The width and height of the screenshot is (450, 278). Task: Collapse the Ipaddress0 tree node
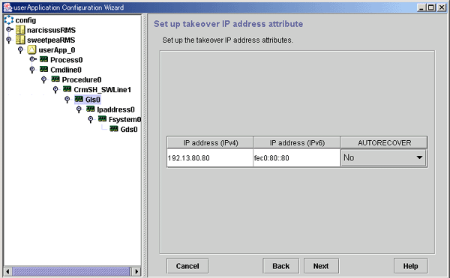tap(79, 109)
